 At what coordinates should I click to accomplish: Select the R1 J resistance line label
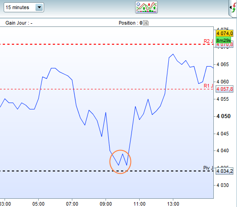pyautogui.click(x=208, y=86)
